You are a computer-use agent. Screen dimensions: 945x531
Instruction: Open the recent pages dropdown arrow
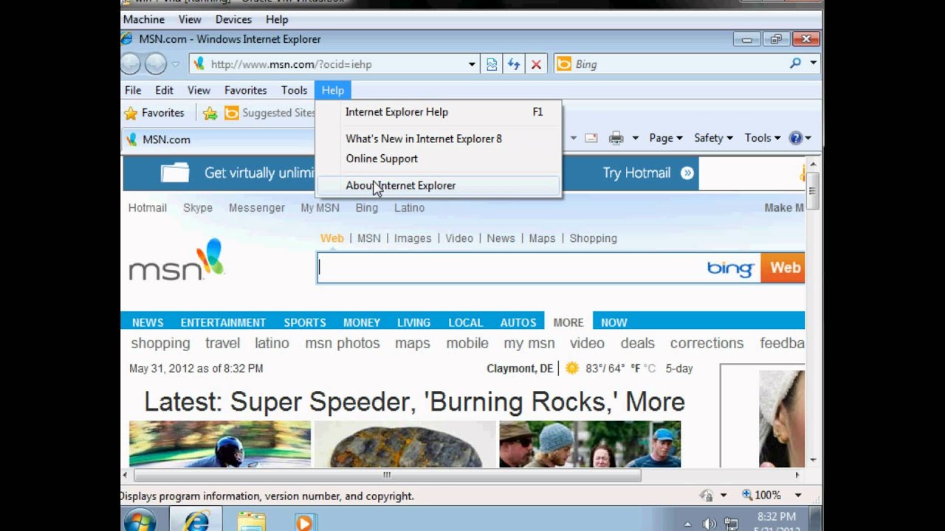pos(176,64)
